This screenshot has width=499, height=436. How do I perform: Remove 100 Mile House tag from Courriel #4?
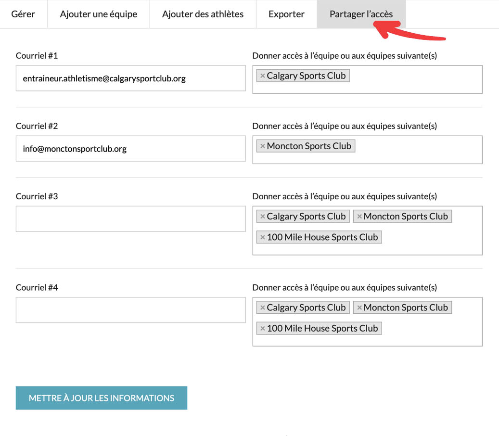262,329
